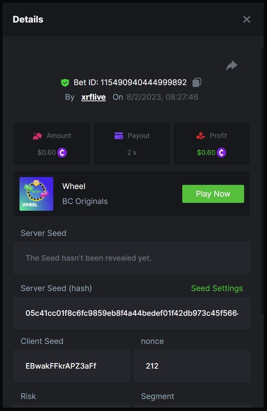Click the Server Seed (hash) field
The image size is (267, 411).
pos(132,313)
